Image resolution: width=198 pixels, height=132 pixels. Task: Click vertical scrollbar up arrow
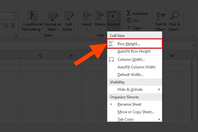click(x=195, y=56)
